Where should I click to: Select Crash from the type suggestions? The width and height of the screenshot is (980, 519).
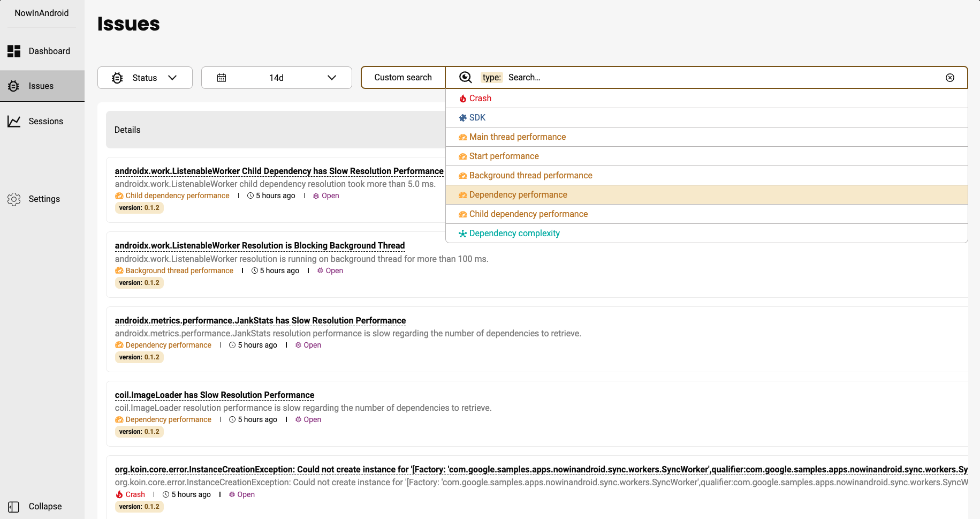click(x=480, y=99)
